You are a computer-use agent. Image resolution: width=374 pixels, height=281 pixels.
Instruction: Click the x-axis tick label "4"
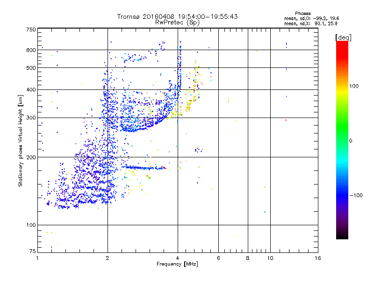(x=178, y=258)
